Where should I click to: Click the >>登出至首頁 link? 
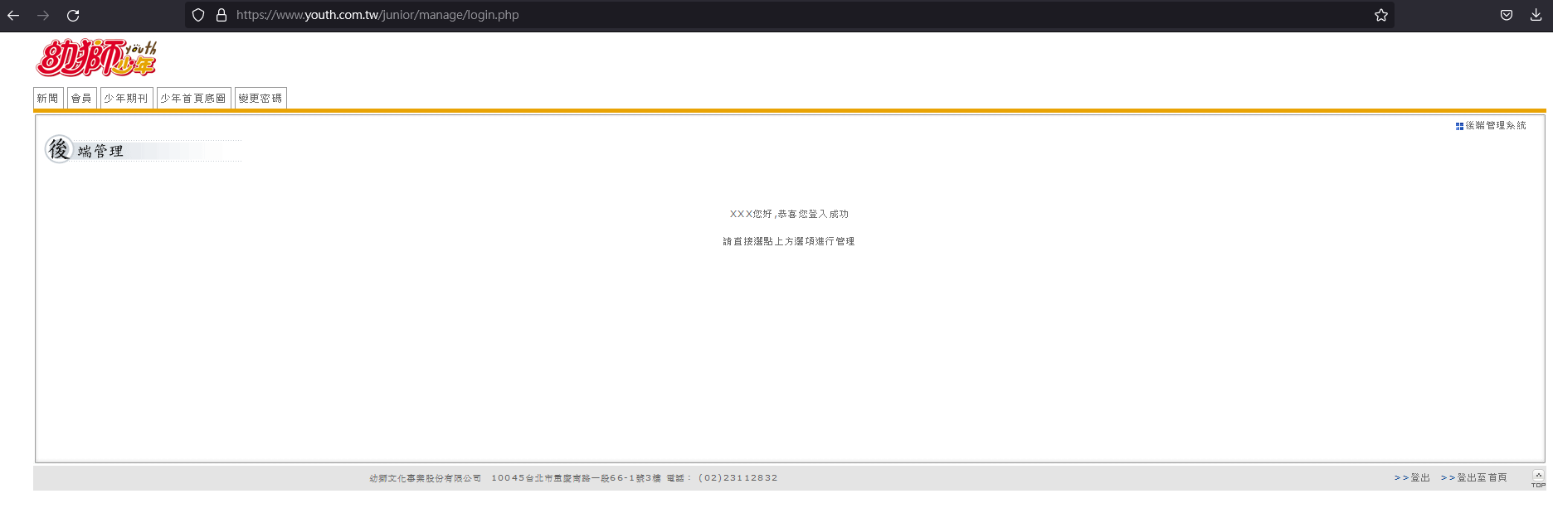point(1473,478)
